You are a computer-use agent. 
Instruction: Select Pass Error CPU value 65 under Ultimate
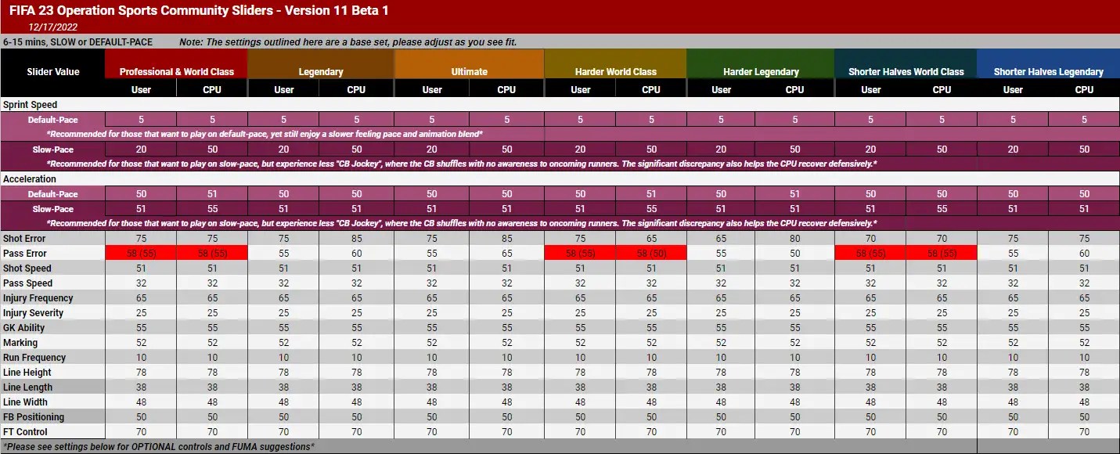(x=507, y=254)
